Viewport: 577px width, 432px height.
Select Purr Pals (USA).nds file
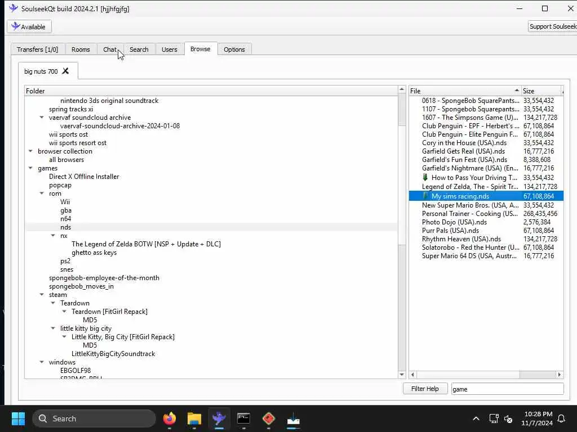pyautogui.click(x=450, y=231)
